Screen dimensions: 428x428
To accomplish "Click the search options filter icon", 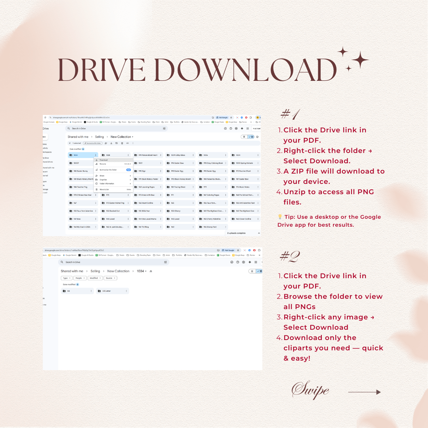I will pyautogui.click(x=164, y=128).
